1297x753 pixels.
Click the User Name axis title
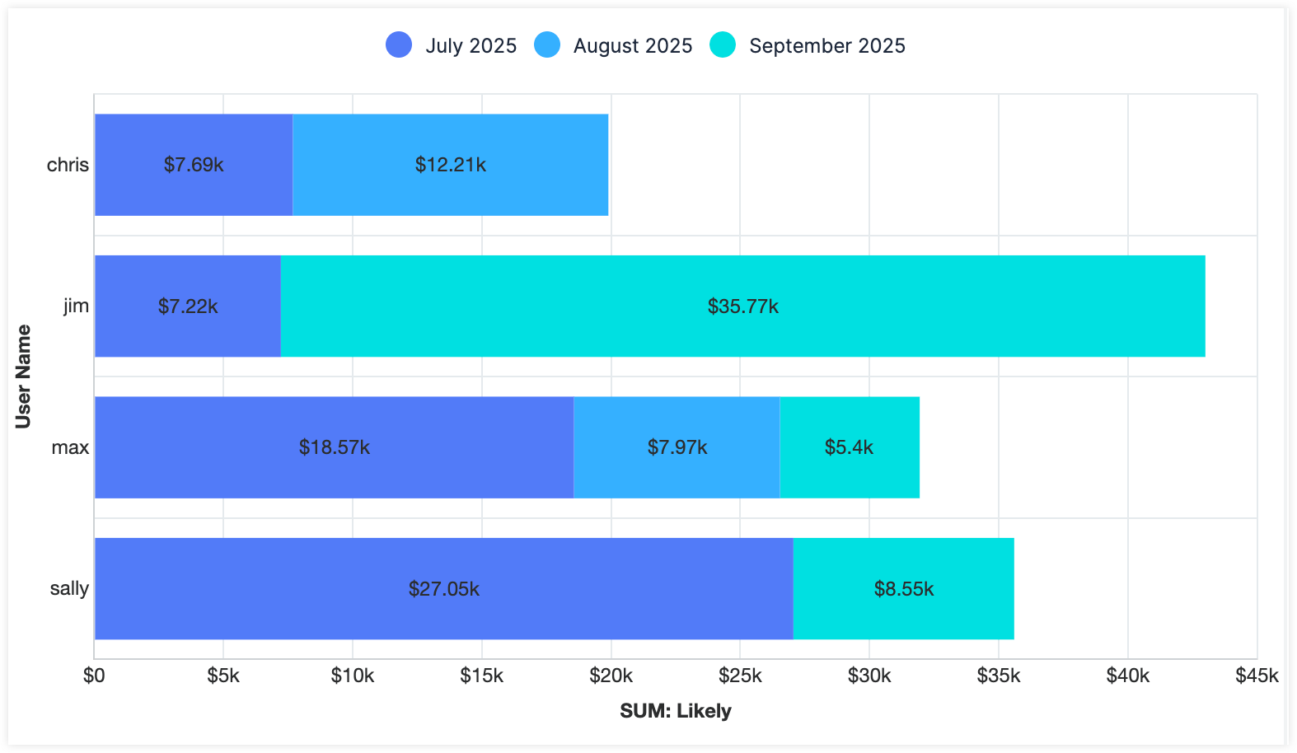[x=23, y=376]
